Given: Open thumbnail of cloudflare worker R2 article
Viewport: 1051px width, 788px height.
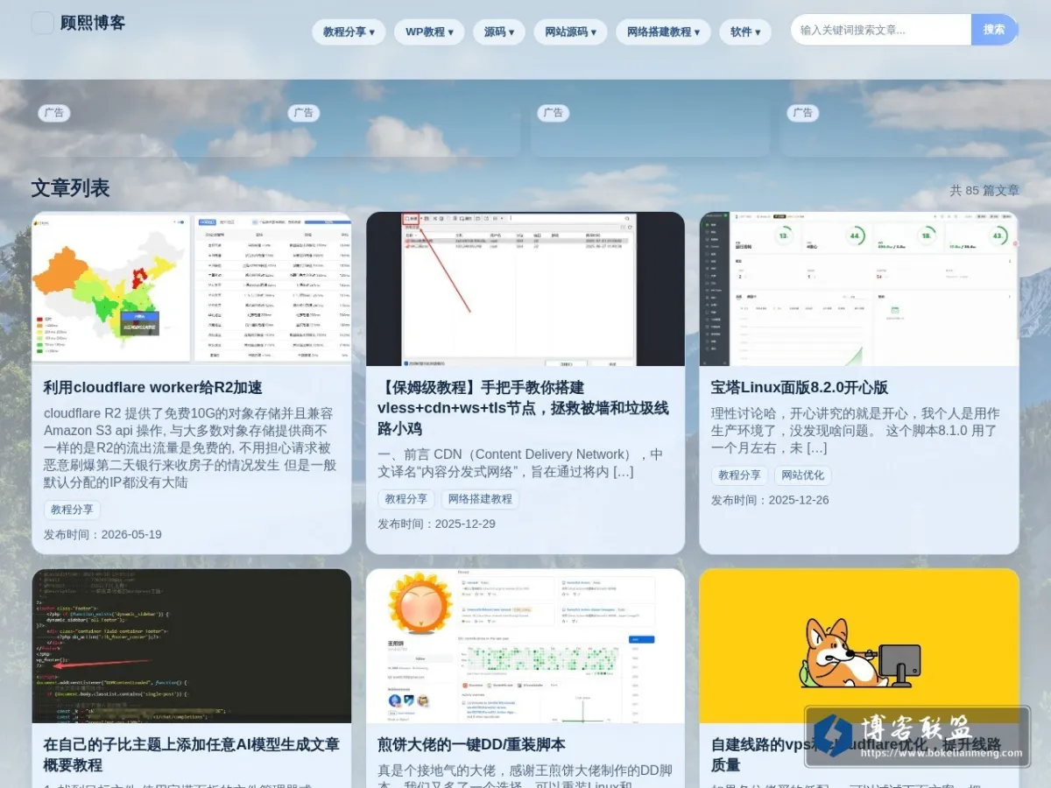Looking at the screenshot, I should (x=192, y=289).
